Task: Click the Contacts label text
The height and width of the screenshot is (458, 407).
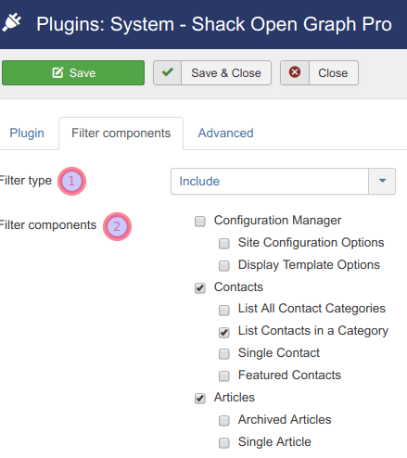Action: pyautogui.click(x=238, y=287)
